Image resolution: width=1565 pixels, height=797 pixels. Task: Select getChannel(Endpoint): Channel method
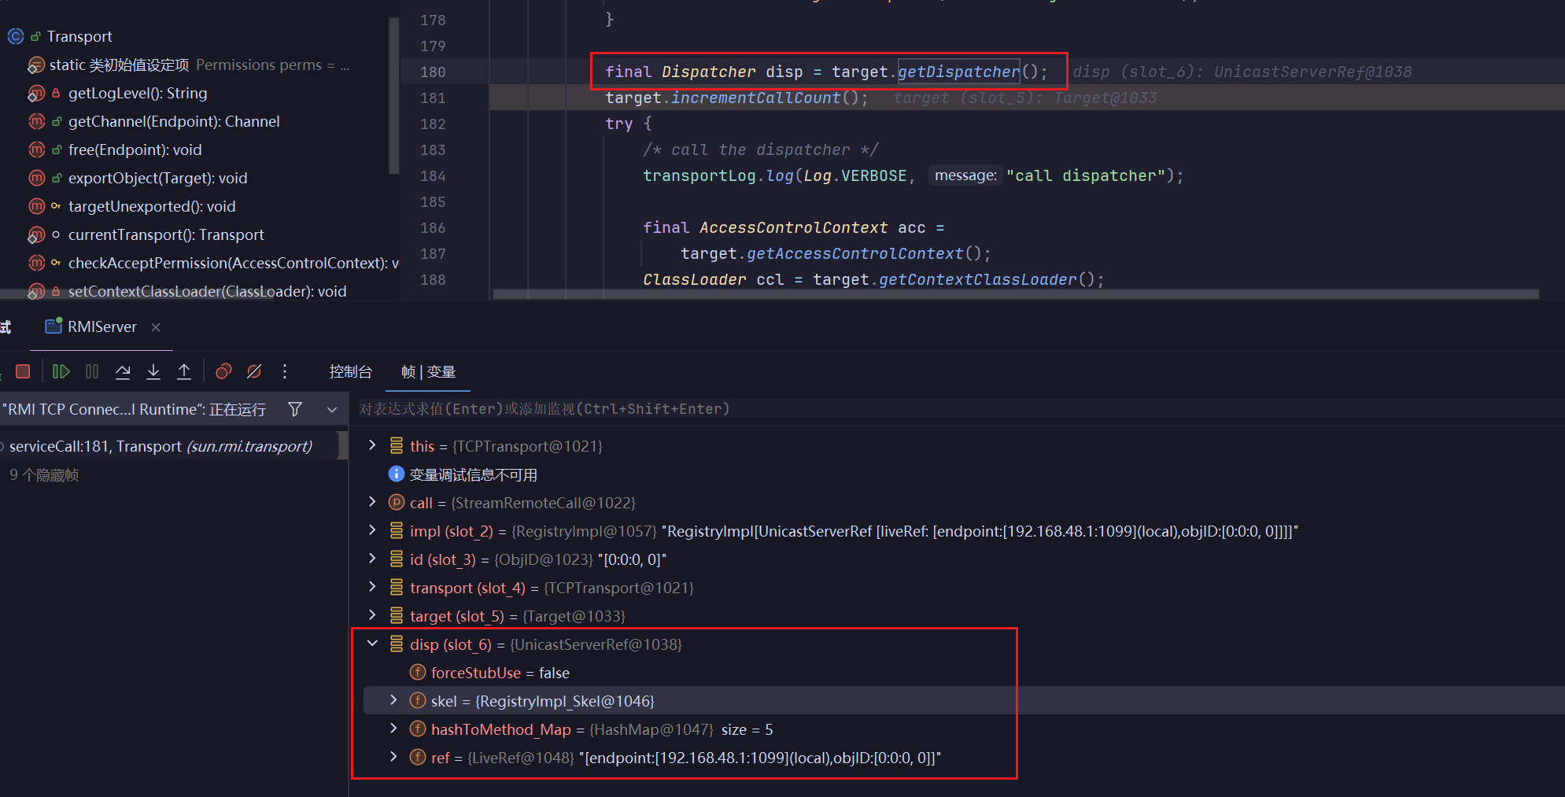click(174, 121)
